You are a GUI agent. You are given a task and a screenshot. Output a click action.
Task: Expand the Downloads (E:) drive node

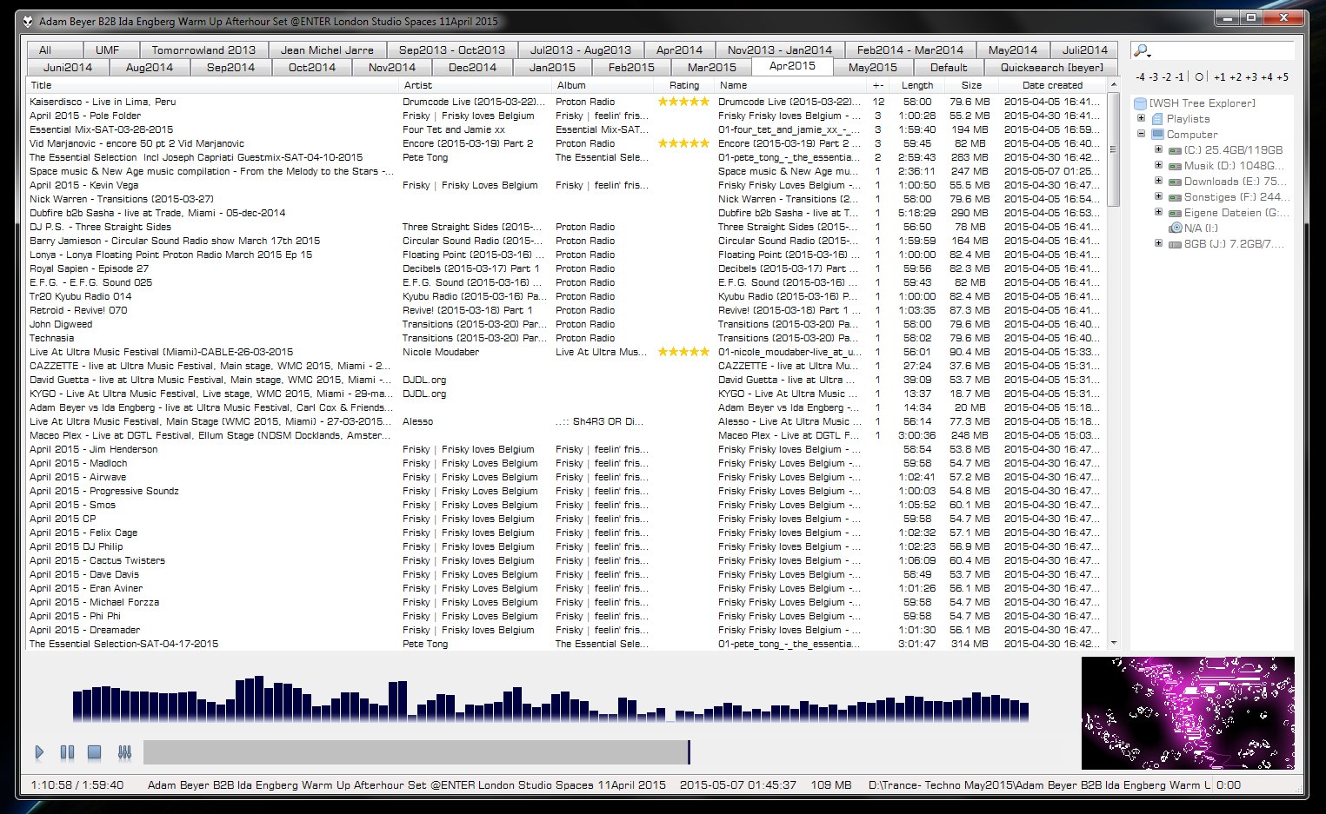pyautogui.click(x=1158, y=181)
